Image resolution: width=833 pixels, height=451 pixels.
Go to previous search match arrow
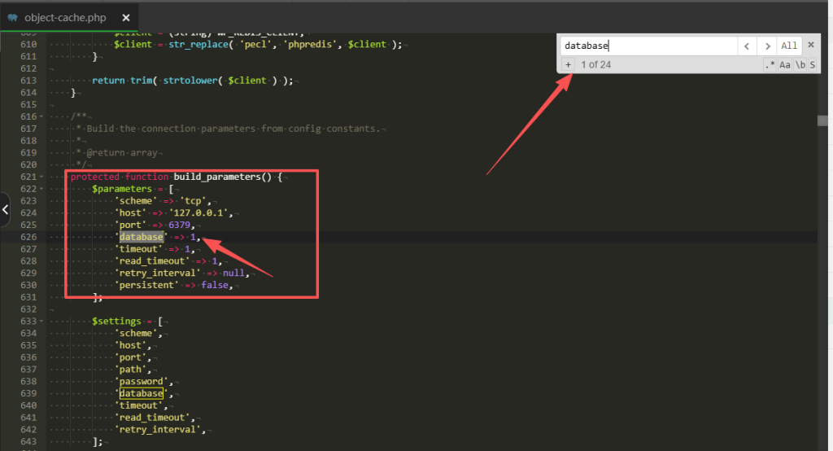[x=746, y=46]
